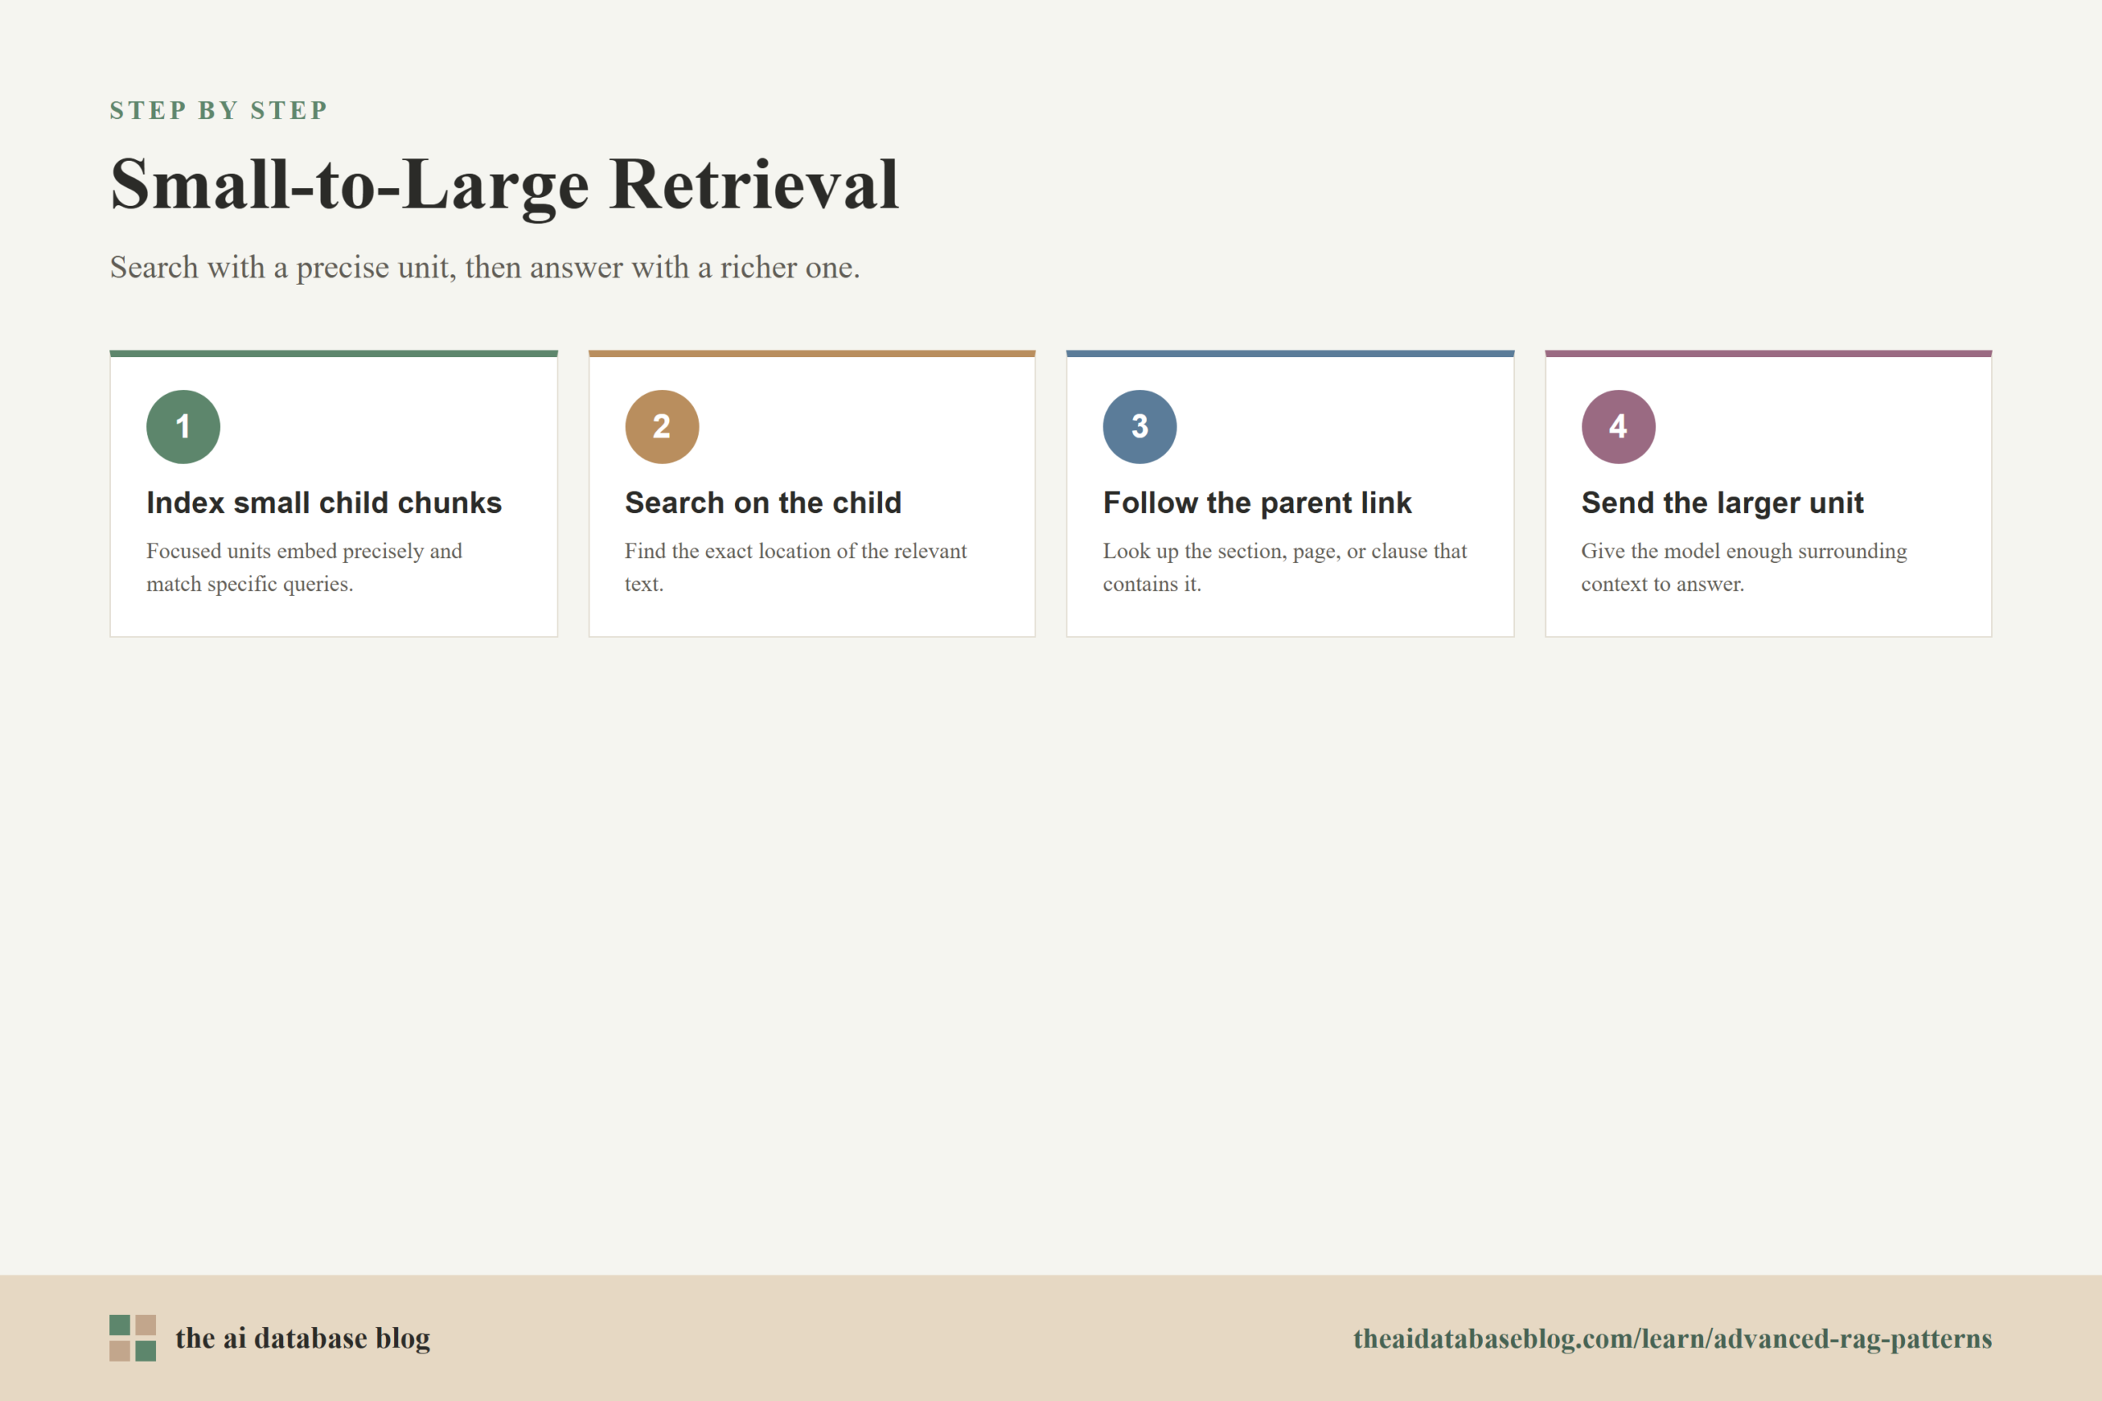Click the 'Look up the section, page' description
The image size is (2102, 1401).
1285,567
